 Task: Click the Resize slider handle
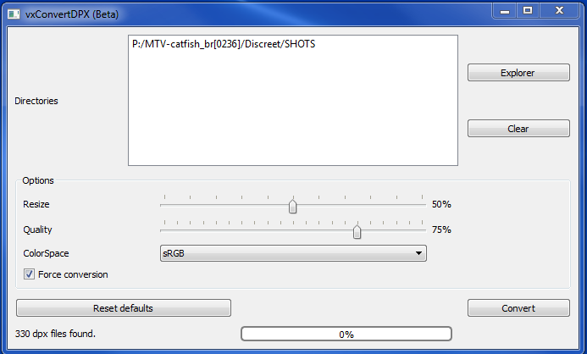(293, 207)
